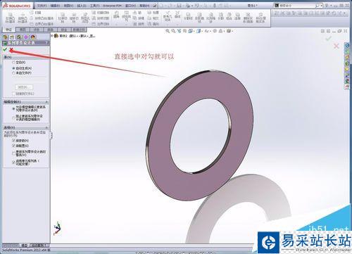Toggle the enable cell drop-down lists checkbox

[13, 162]
